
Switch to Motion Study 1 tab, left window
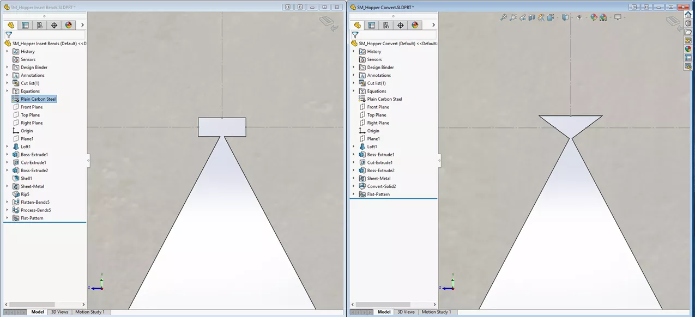coord(89,312)
